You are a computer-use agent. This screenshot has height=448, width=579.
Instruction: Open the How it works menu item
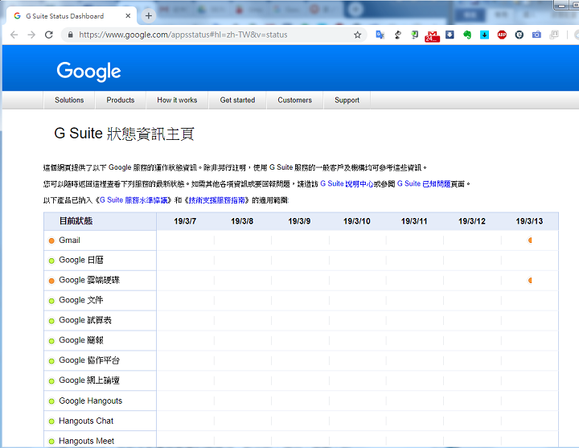[177, 100]
